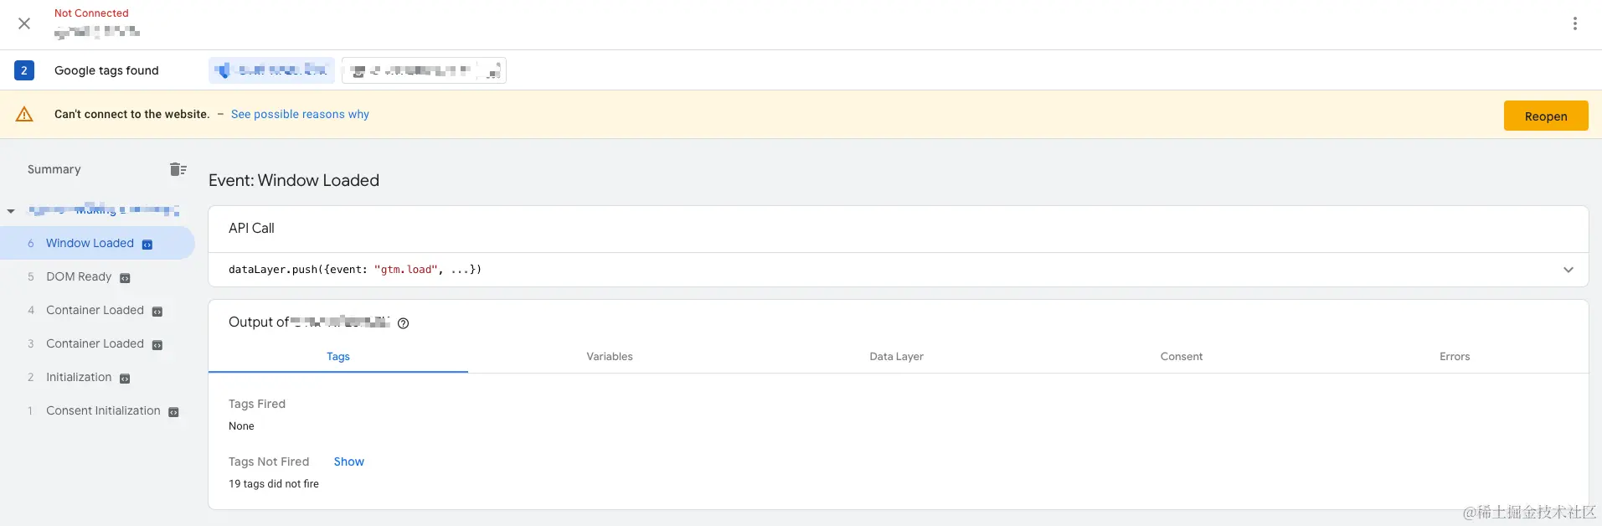Open 'See possible reasons why' link

coord(300,114)
